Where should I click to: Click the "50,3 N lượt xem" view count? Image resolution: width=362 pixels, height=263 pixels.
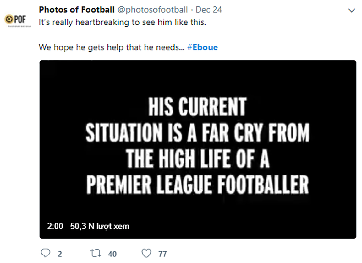100,226
